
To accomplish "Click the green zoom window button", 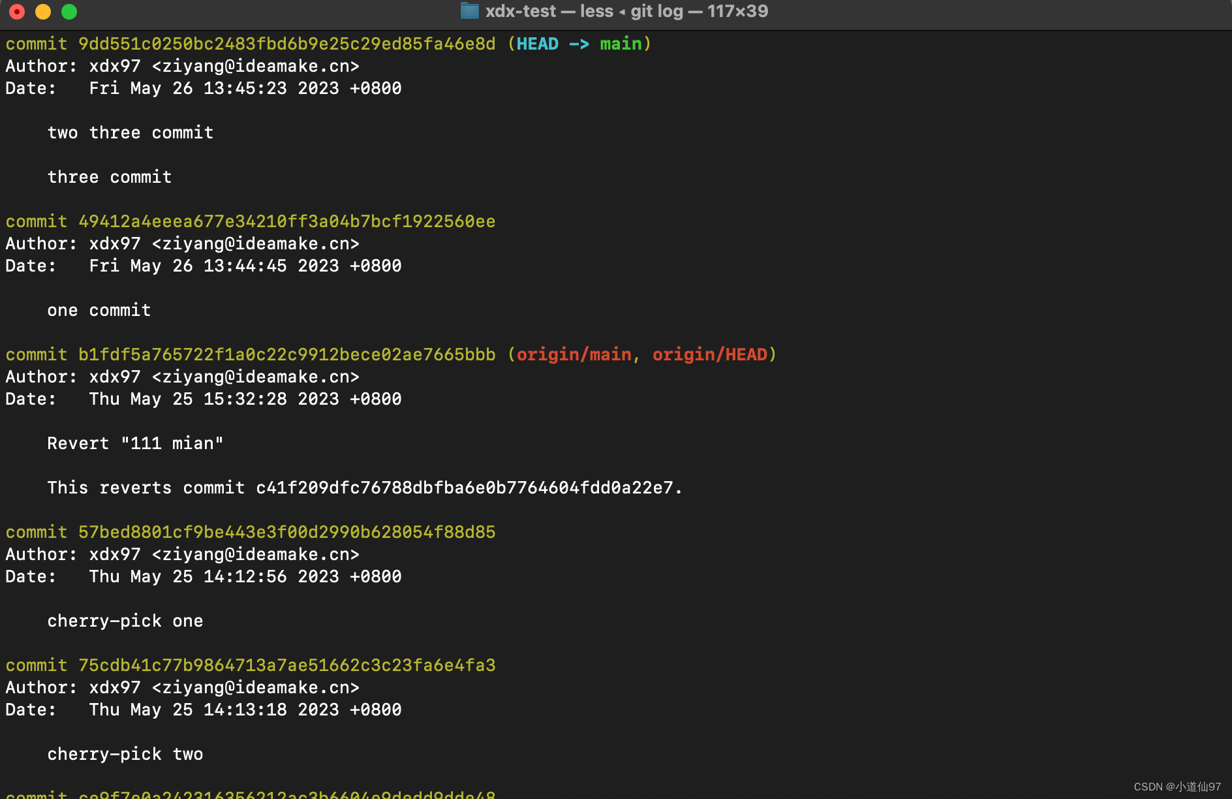I will [69, 12].
